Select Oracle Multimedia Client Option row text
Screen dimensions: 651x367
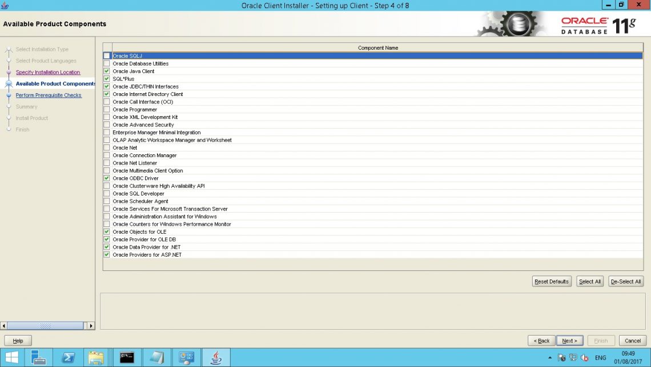pyautogui.click(x=148, y=171)
